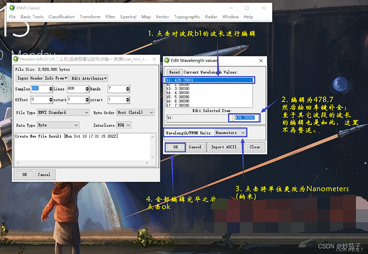Screen dimensions: 368x254
Task: Click OK in the Header Info window
Action: [x=25, y=175]
